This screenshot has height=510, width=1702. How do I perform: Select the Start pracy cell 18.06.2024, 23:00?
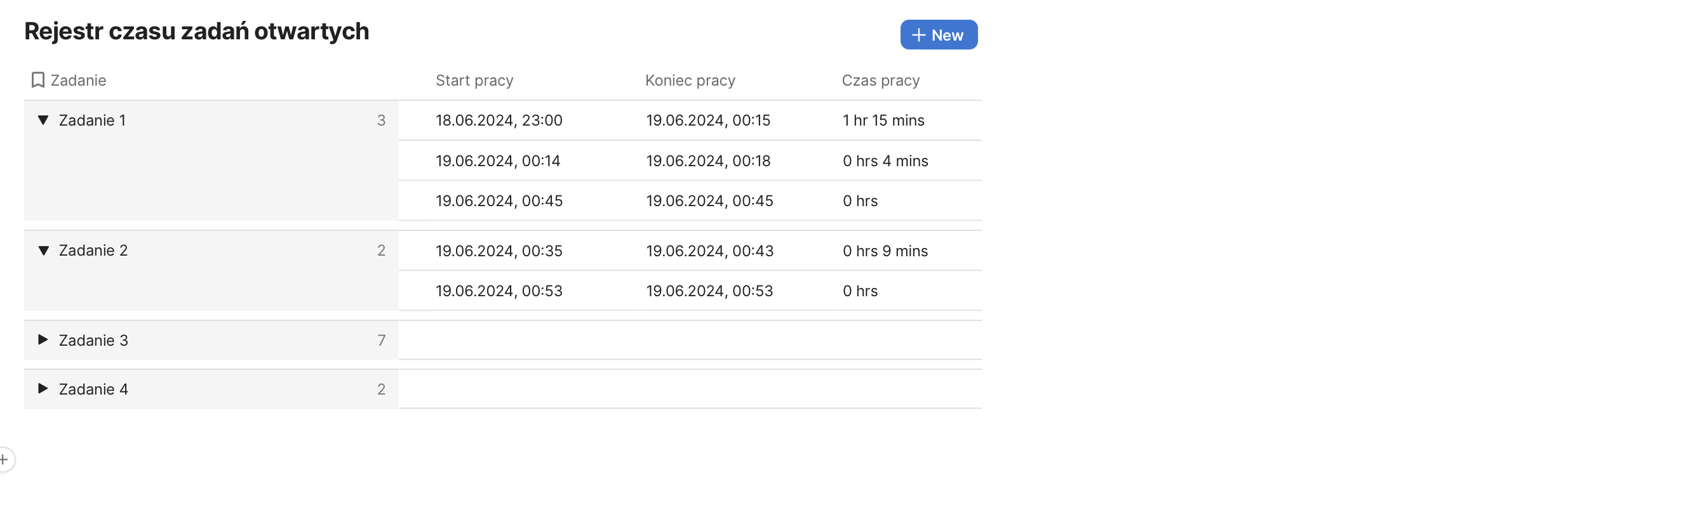(499, 121)
